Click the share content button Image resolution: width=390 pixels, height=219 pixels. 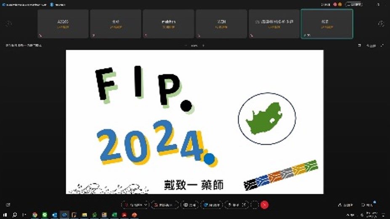point(190,205)
